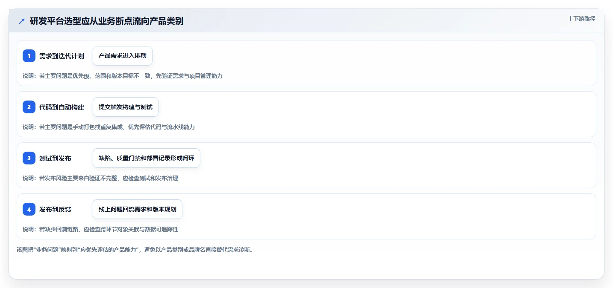Click the step 3 number badge

pos(29,158)
